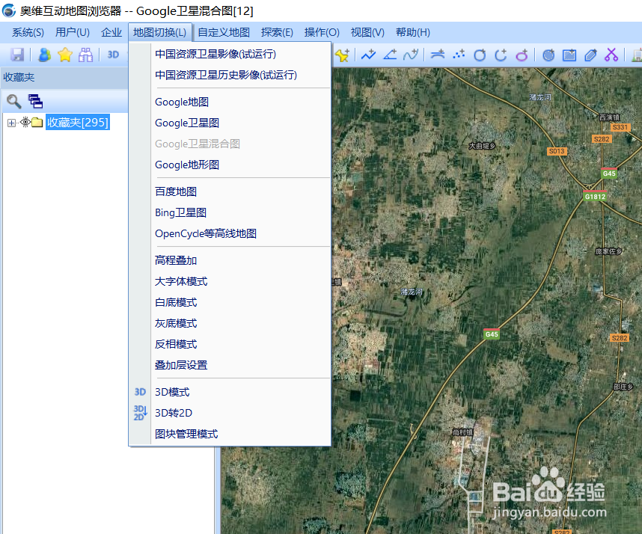Enable 白底模式

[241, 302]
